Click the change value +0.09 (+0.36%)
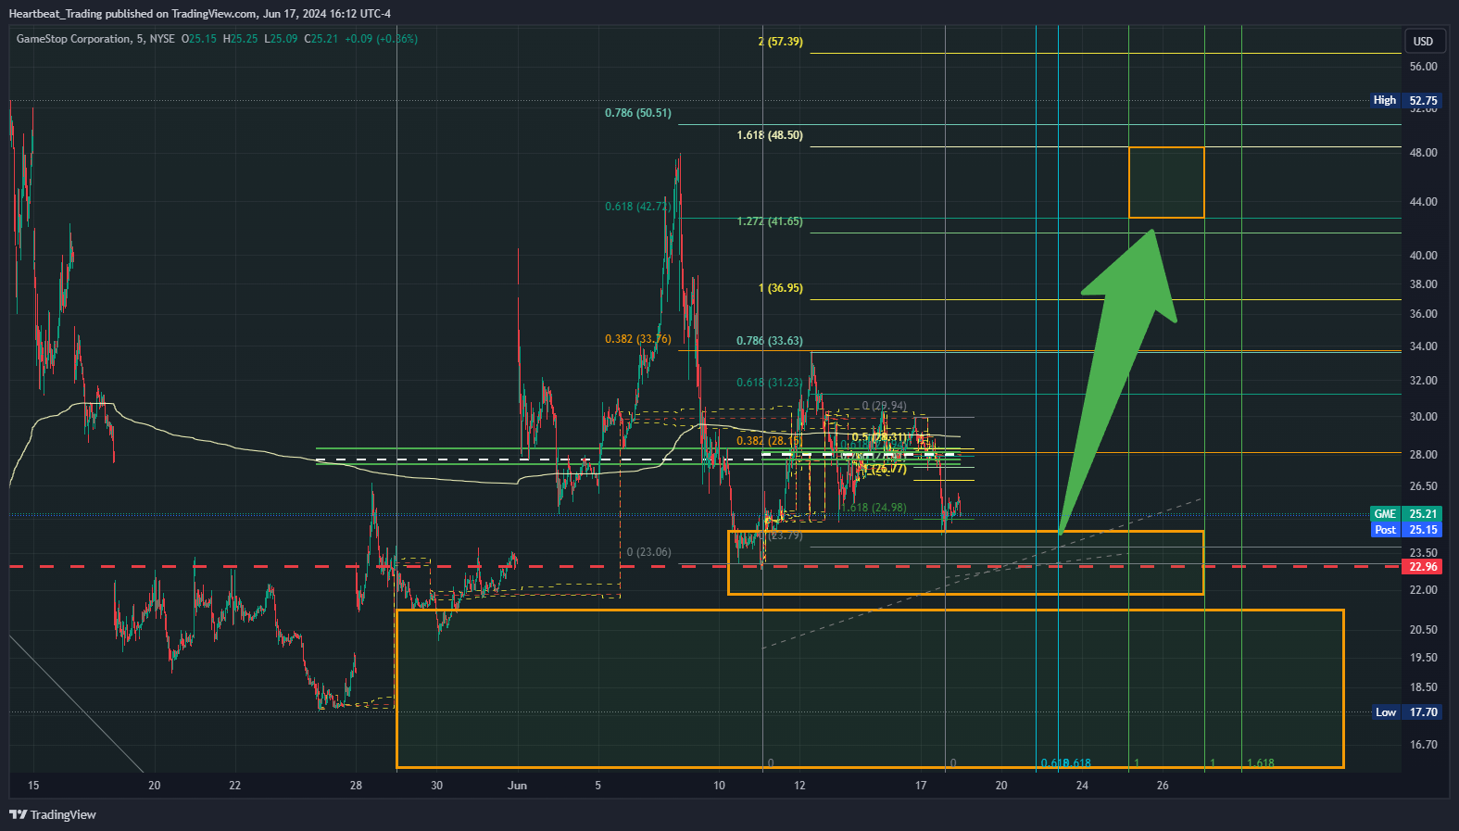This screenshot has height=831, width=1459. point(381,39)
